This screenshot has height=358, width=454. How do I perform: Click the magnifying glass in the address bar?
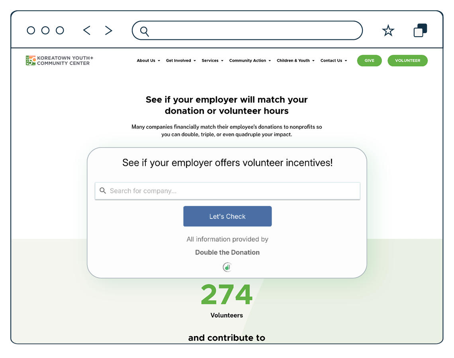point(144,31)
